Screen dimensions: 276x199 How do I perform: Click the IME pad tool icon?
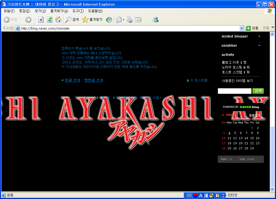212,195
